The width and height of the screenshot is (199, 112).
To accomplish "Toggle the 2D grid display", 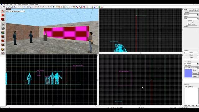I will 2,7.
